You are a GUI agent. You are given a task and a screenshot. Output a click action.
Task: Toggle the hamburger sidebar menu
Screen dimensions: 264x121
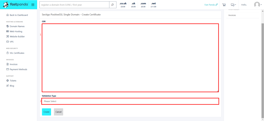click(x=33, y=5)
